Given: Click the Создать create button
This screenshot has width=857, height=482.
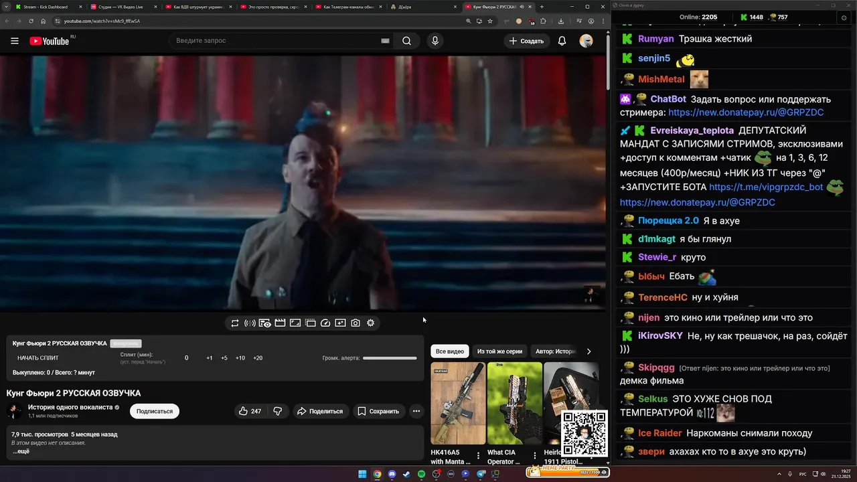Looking at the screenshot, I should 526,41.
